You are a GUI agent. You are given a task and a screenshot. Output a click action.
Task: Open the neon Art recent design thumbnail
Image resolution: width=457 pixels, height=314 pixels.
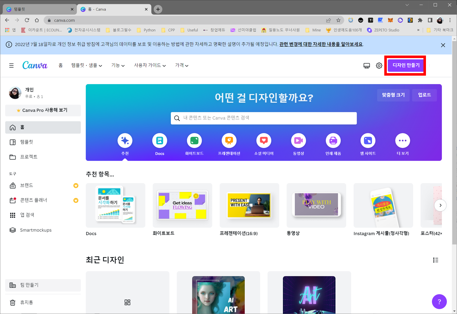click(x=309, y=293)
